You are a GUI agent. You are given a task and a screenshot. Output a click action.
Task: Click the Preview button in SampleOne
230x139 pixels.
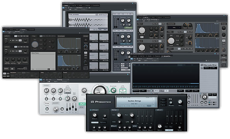(x=207, y=68)
